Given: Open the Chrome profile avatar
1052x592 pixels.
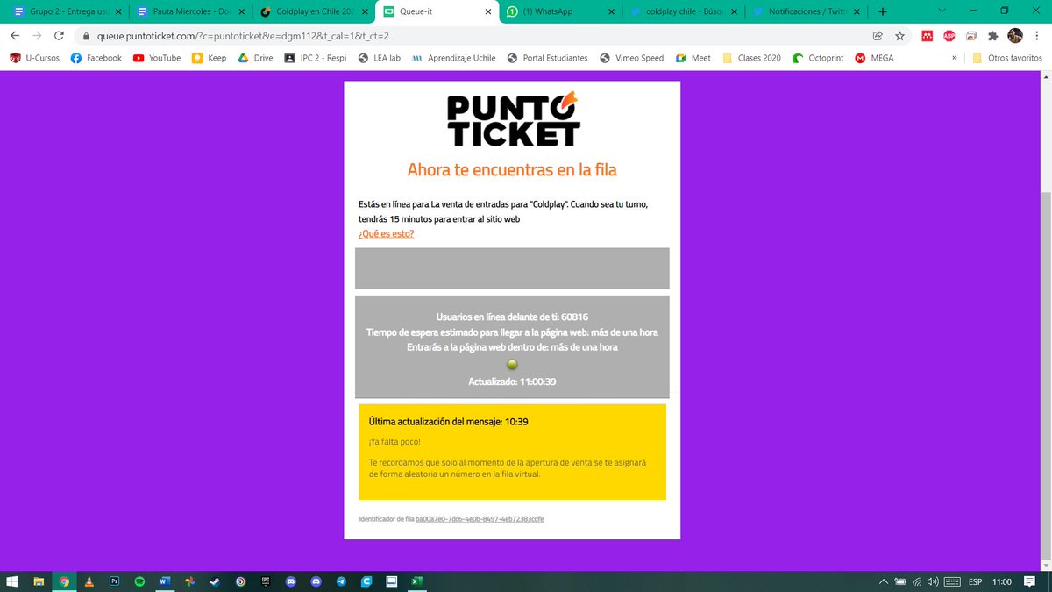Looking at the screenshot, I should pos(1015,36).
